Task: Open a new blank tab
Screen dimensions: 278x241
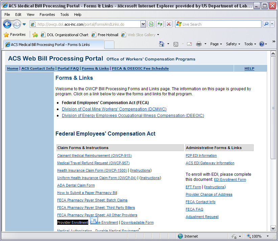Action: click(x=109, y=45)
